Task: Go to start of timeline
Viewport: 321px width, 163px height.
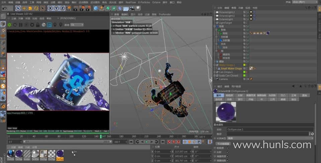Action: 131,142
